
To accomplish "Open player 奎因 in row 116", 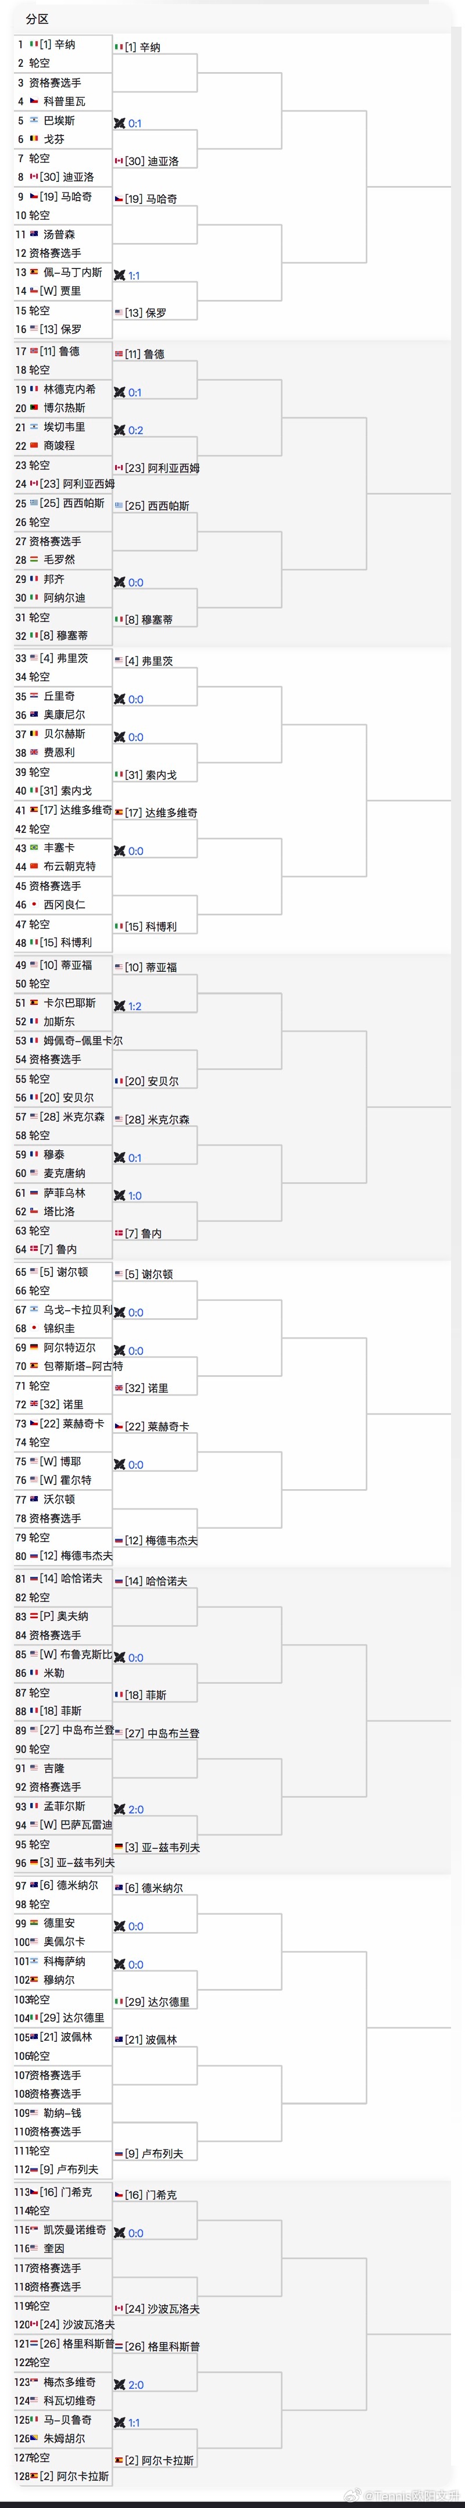I will [55, 2248].
